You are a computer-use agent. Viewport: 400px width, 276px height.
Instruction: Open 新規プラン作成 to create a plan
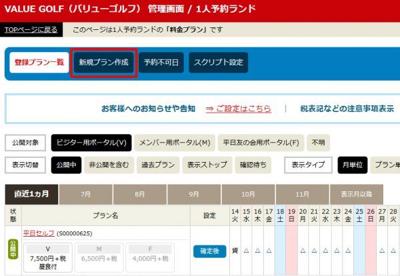click(103, 63)
